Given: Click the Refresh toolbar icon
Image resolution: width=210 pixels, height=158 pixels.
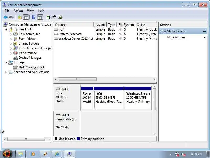Looking at the screenshot, I should coord(48,17).
